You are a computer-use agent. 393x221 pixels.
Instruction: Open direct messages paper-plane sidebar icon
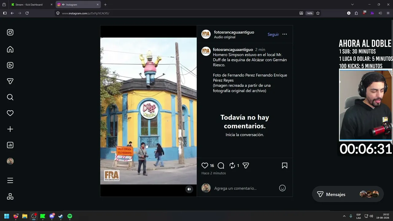[x=10, y=81]
